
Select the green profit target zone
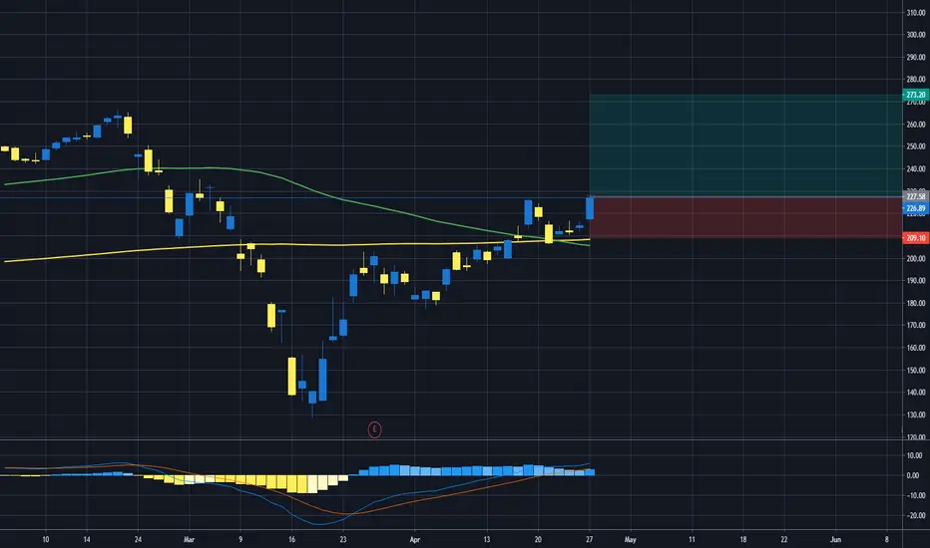745,145
